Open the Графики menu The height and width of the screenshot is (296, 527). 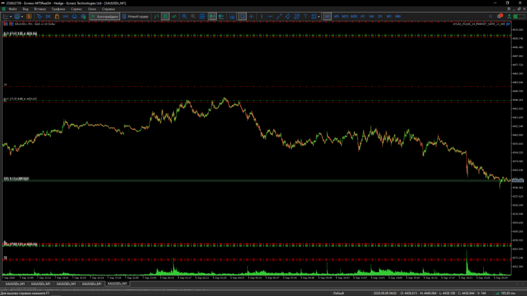coord(58,9)
